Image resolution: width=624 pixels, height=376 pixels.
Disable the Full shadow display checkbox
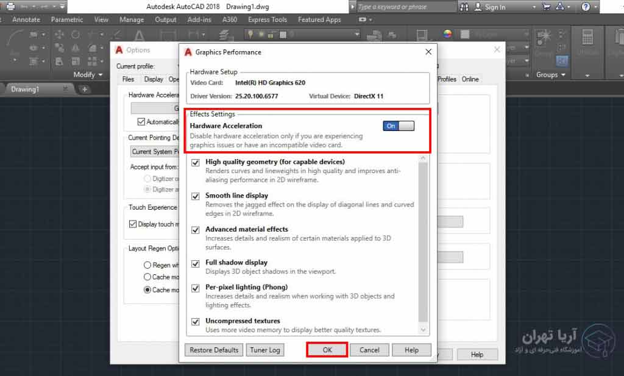coord(196,263)
